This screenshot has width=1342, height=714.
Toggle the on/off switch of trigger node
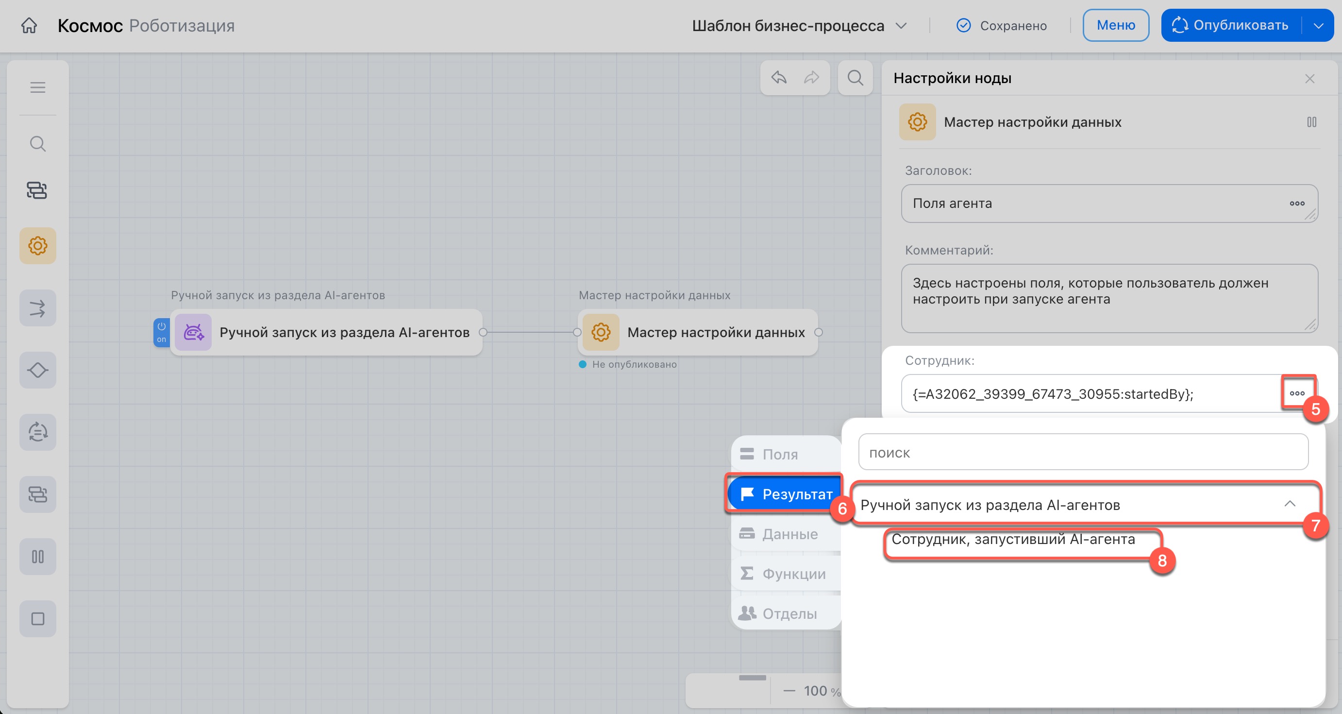pos(162,332)
